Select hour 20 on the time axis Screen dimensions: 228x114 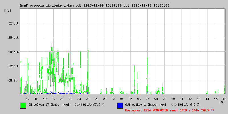(x=53, y=99)
